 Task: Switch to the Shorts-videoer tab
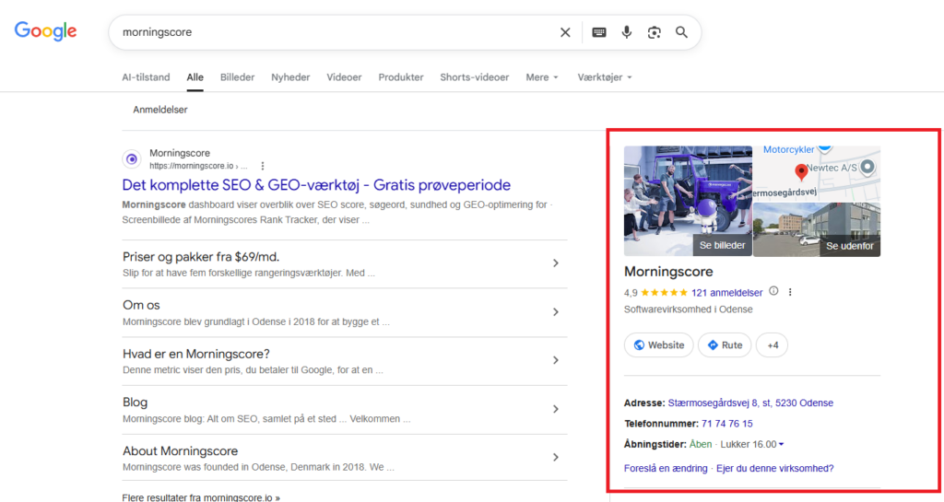point(475,77)
